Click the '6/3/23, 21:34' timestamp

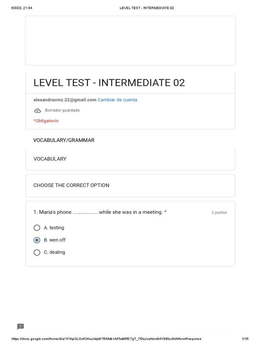22,8
